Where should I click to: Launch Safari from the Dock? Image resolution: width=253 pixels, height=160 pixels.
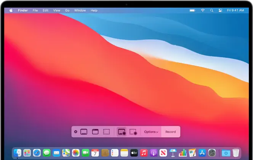coord(37,153)
